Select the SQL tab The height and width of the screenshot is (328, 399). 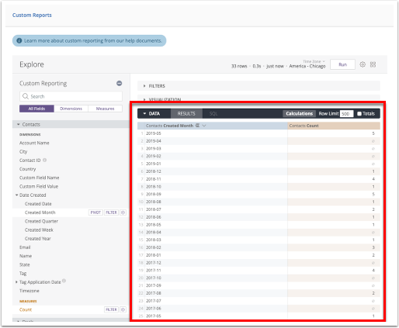(213, 114)
